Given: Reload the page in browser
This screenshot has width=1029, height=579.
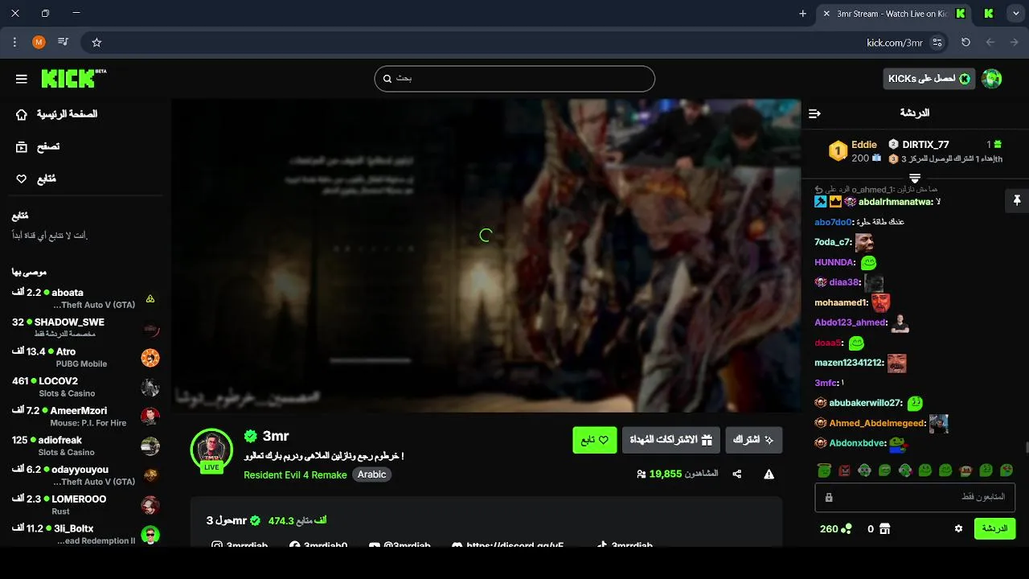Looking at the screenshot, I should pos(966,43).
